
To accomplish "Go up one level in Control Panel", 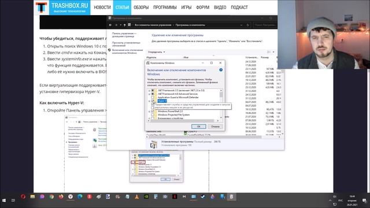I will [125, 25].
